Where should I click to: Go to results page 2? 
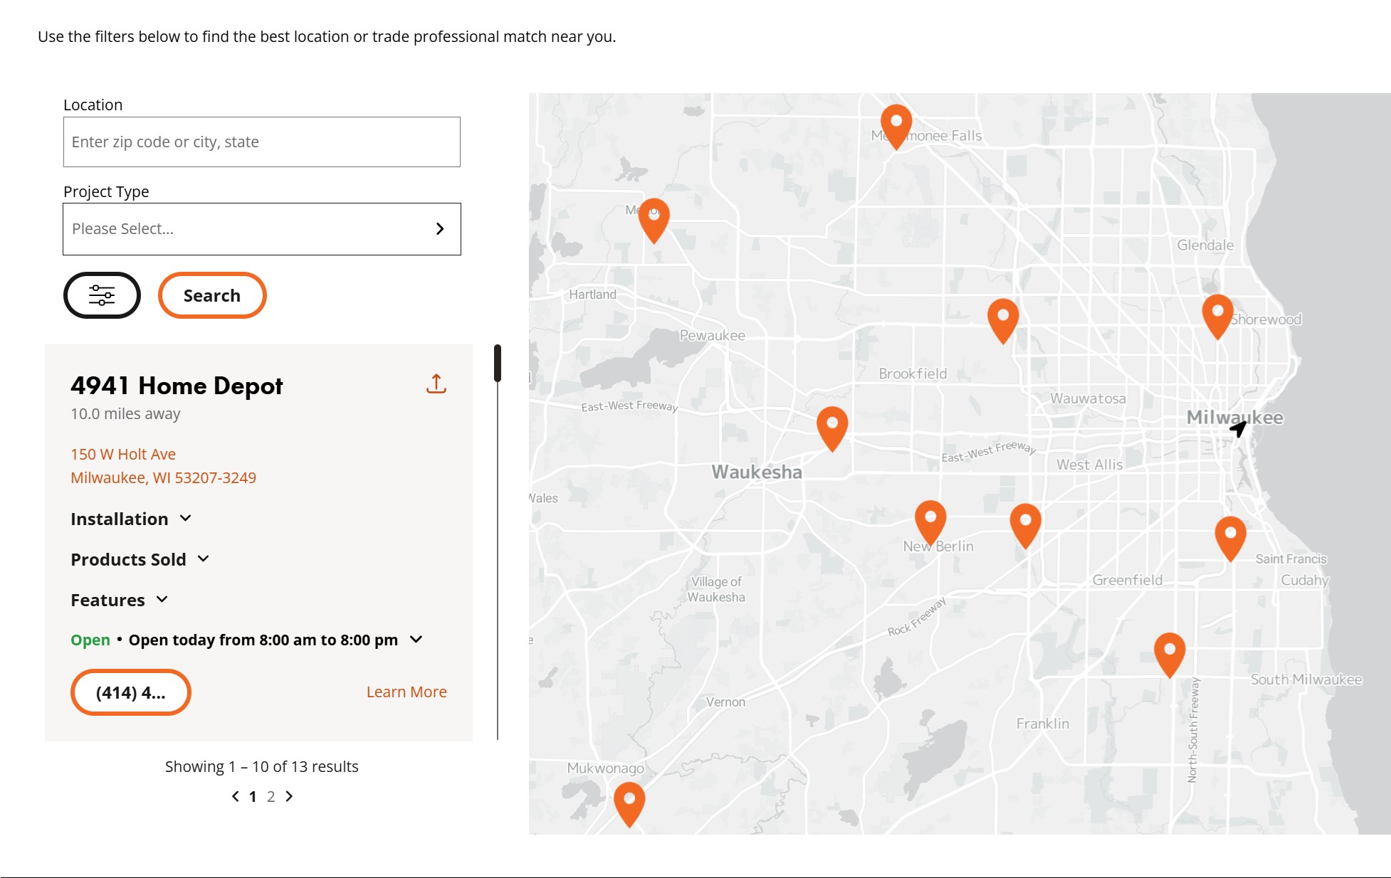pos(271,797)
